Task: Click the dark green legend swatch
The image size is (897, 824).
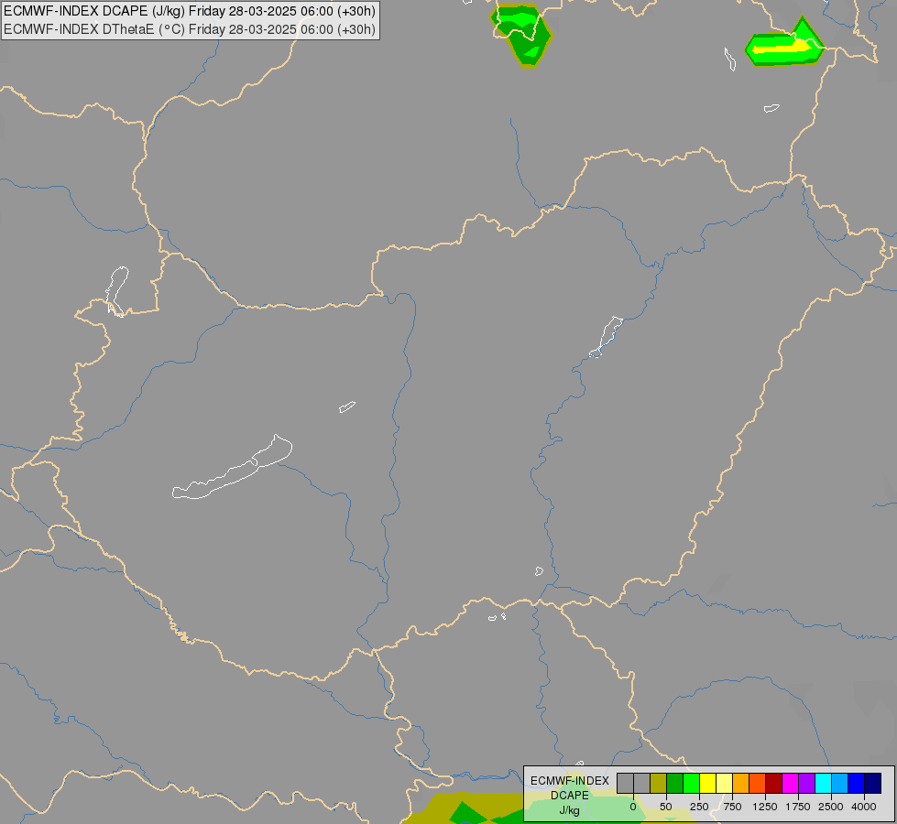Action: (674, 783)
